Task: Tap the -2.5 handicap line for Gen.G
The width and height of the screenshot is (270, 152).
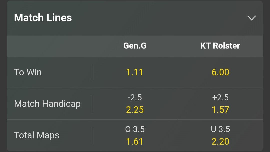Action: 135,97
